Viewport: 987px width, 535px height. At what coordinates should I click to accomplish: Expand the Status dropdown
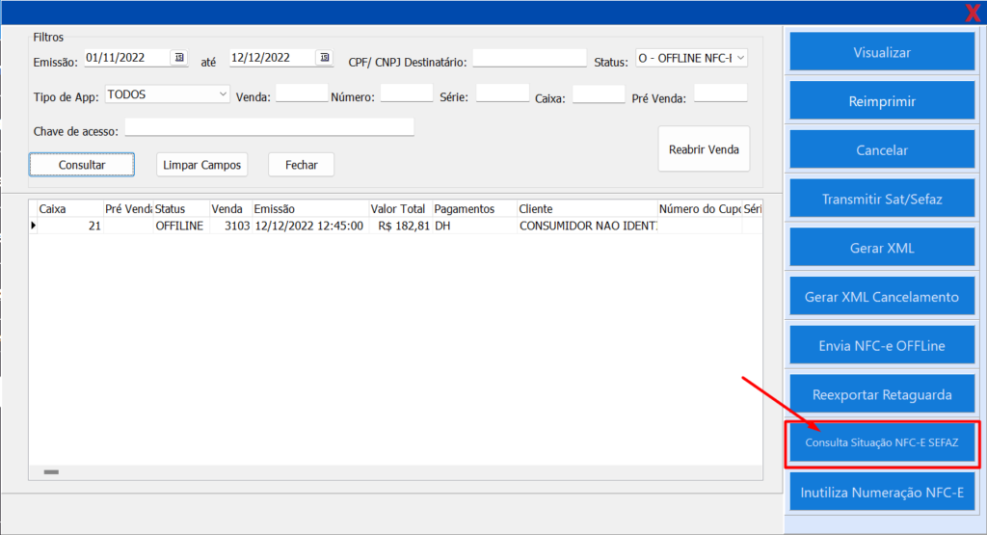(x=739, y=58)
